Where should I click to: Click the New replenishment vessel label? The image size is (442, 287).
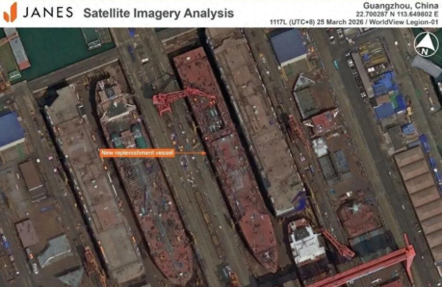(x=137, y=153)
